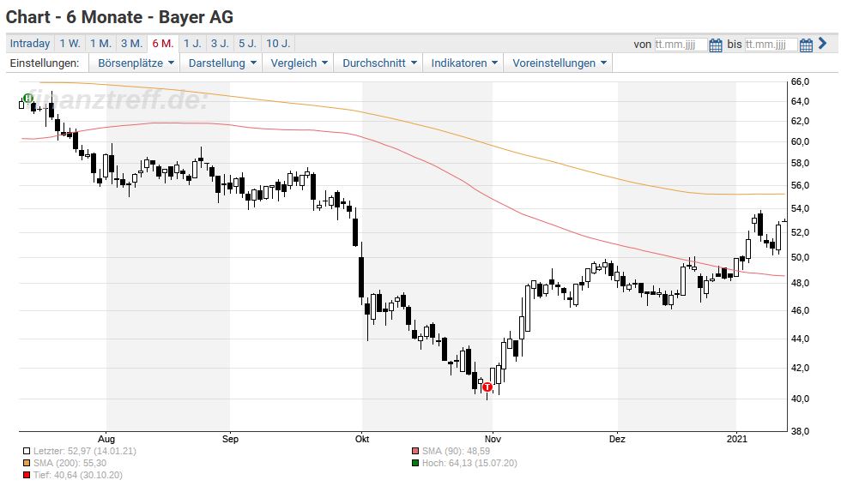The image size is (841, 486).
Task: Click 'Letzter: 52,97 (14.01.21)' legend text
Action: coord(85,451)
